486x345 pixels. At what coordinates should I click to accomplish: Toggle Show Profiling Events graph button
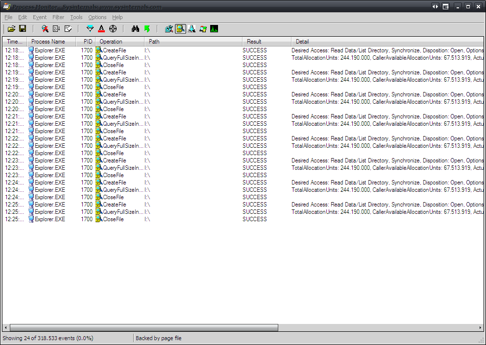click(x=214, y=29)
